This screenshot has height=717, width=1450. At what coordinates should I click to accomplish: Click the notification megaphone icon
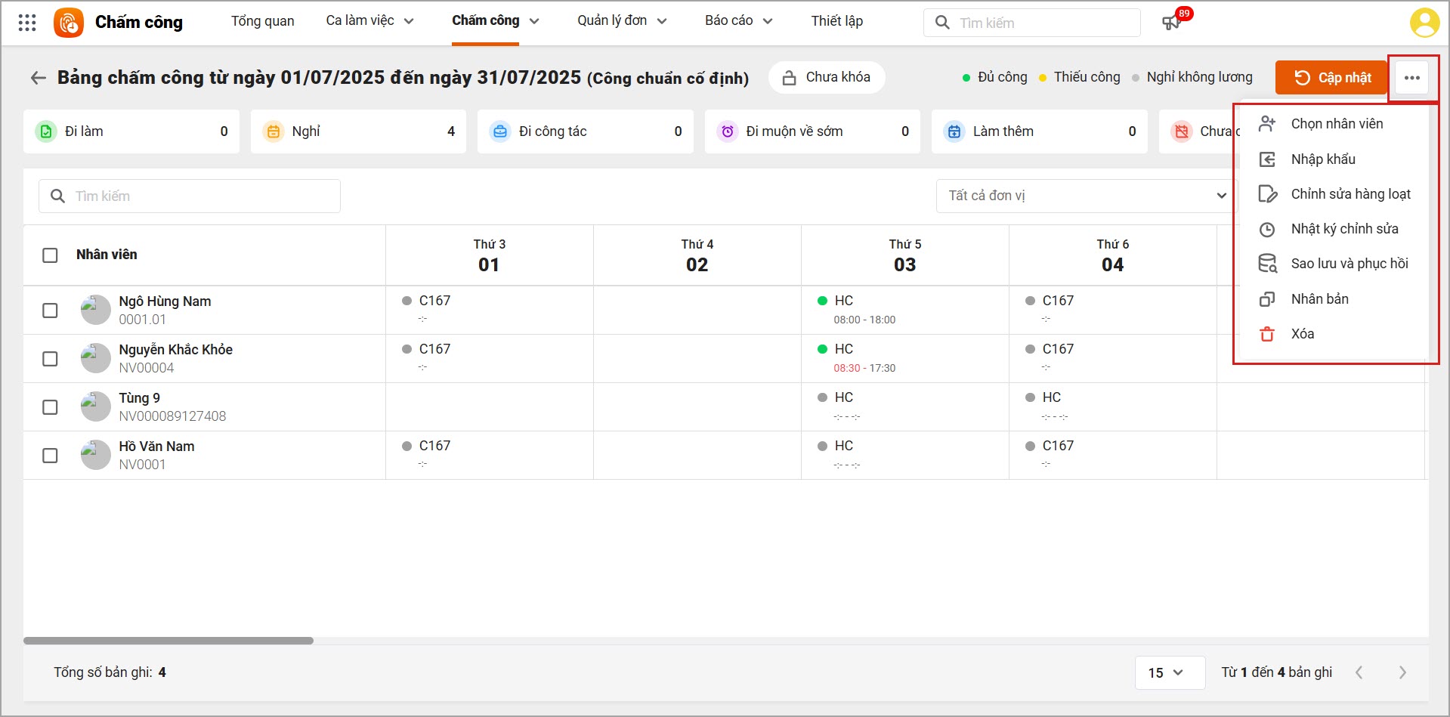pos(1170,23)
